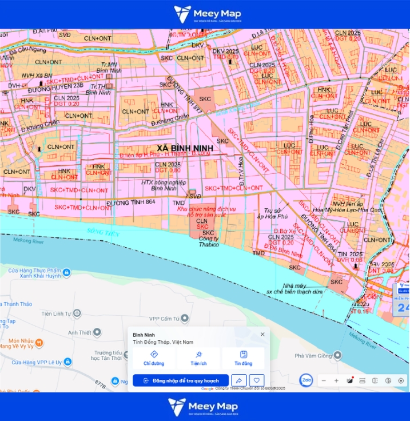
Task: Click the Đ.Tr.V.Hoa street label
Action: 241,171
